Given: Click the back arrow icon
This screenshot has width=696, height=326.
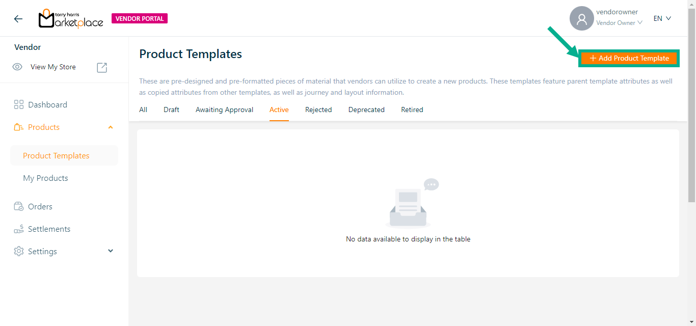Looking at the screenshot, I should (x=18, y=19).
